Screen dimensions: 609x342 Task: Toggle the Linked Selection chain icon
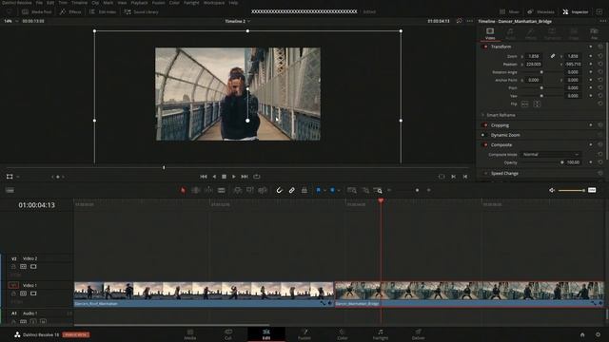(292, 190)
